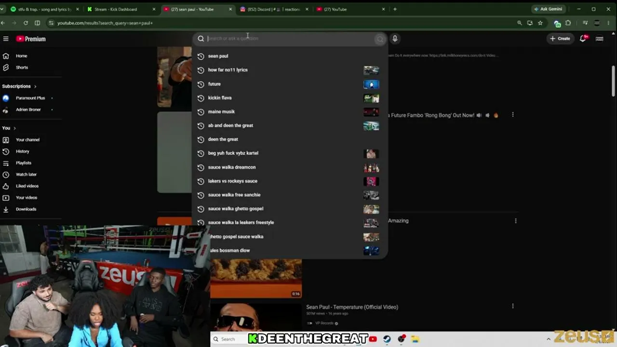Click the Ask Gemini button

tap(548, 9)
